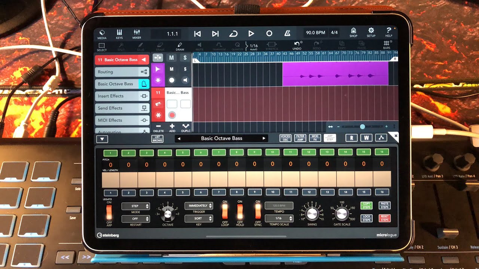Open the Restart dropdown set to Off
The width and height of the screenshot is (479, 269).
tap(135, 219)
